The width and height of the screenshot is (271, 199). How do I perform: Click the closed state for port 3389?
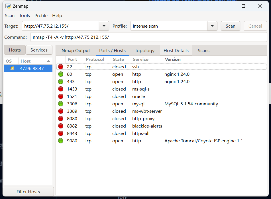119,111
